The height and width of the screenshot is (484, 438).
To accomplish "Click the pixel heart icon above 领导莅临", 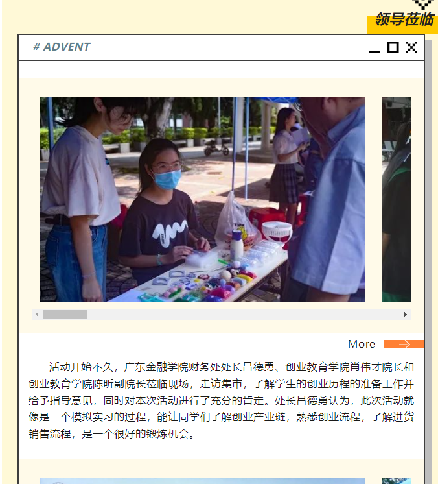I will (423, 5).
